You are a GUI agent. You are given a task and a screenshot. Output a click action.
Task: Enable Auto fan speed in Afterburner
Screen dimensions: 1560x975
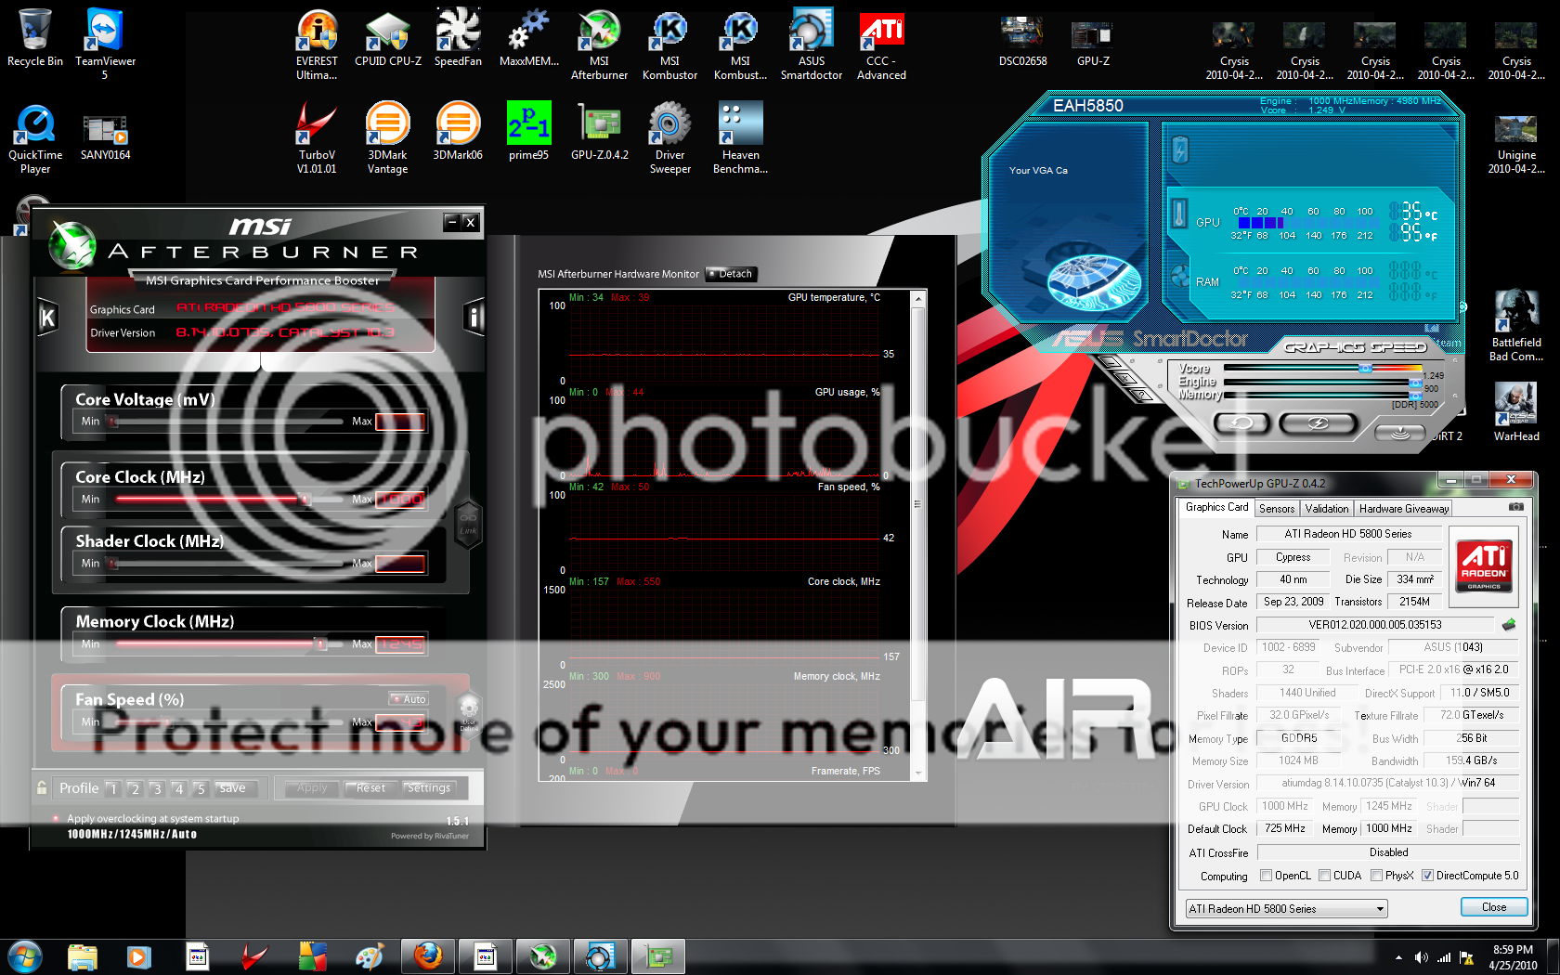(x=409, y=699)
